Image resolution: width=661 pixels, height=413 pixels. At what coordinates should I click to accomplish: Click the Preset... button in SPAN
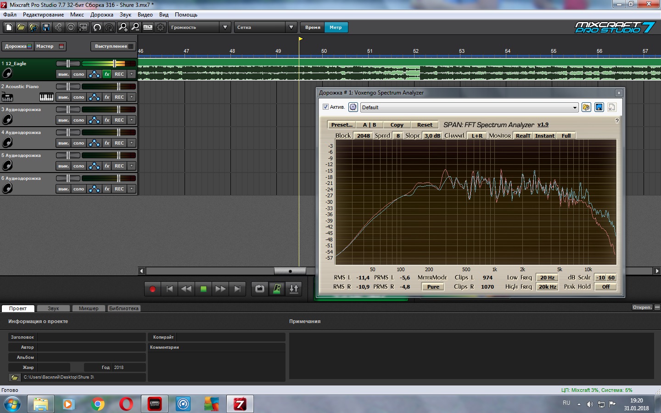point(342,125)
